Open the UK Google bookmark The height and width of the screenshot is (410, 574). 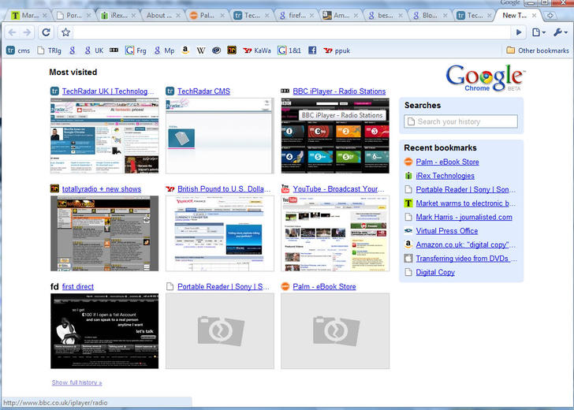click(94, 50)
